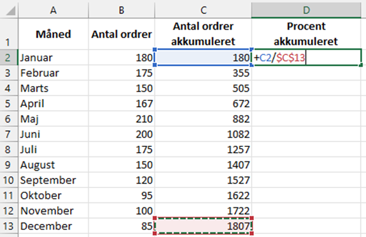Click the 'Oktober' cell
Screen dimensions: 366x237
pos(53,196)
